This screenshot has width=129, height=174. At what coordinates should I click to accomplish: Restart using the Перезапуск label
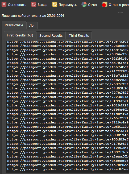pyautogui.click(x=68, y=5)
